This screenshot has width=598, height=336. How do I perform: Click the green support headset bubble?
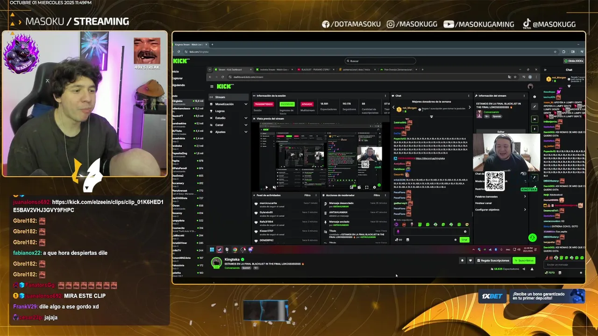pos(532,238)
